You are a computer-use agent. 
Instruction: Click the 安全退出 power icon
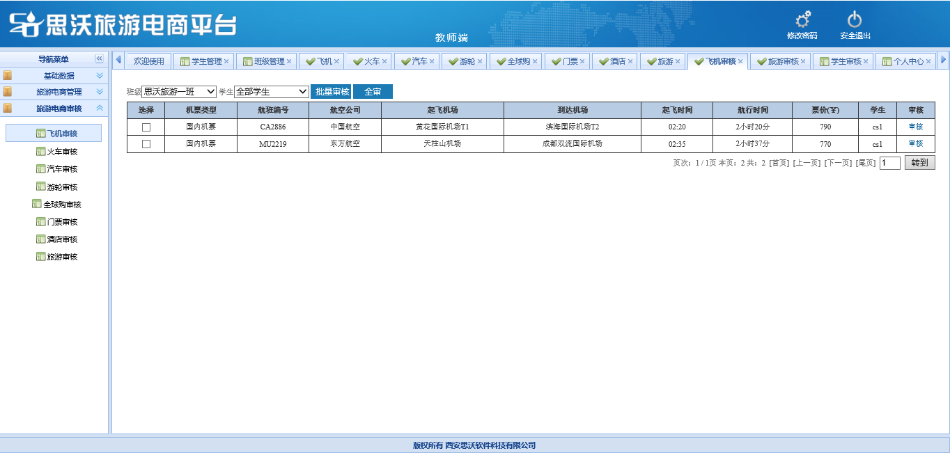[x=855, y=20]
